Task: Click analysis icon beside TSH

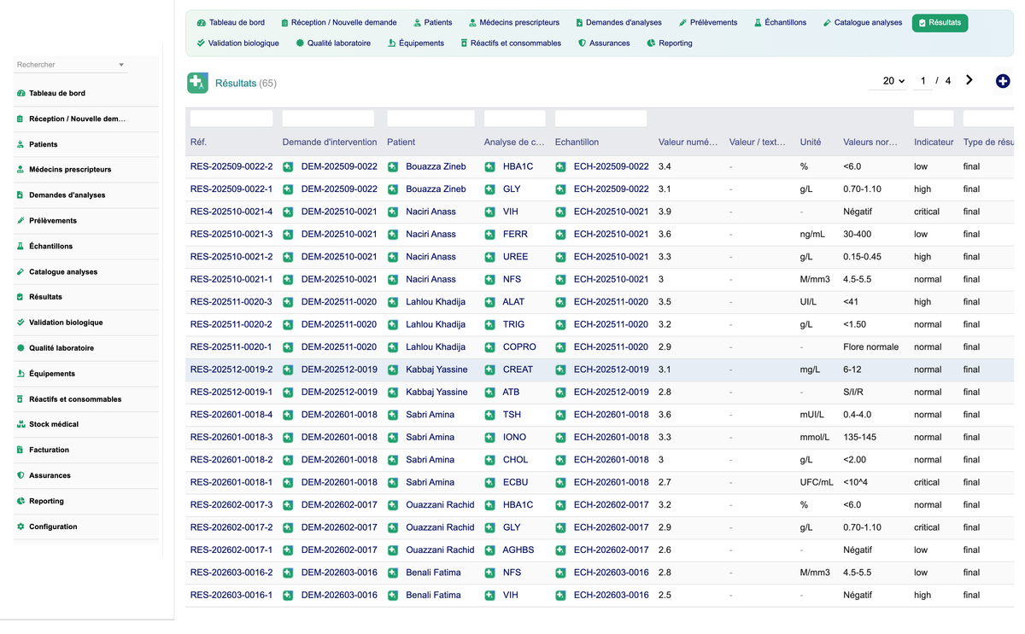Action: 489,415
